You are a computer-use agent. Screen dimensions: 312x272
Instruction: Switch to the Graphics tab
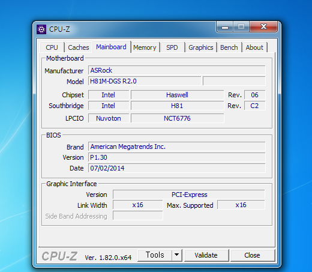click(201, 47)
